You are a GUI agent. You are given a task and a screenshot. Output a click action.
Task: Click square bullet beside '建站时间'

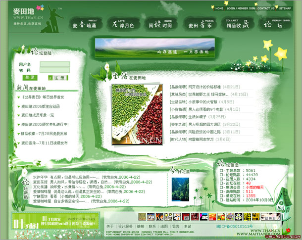(x=221, y=200)
